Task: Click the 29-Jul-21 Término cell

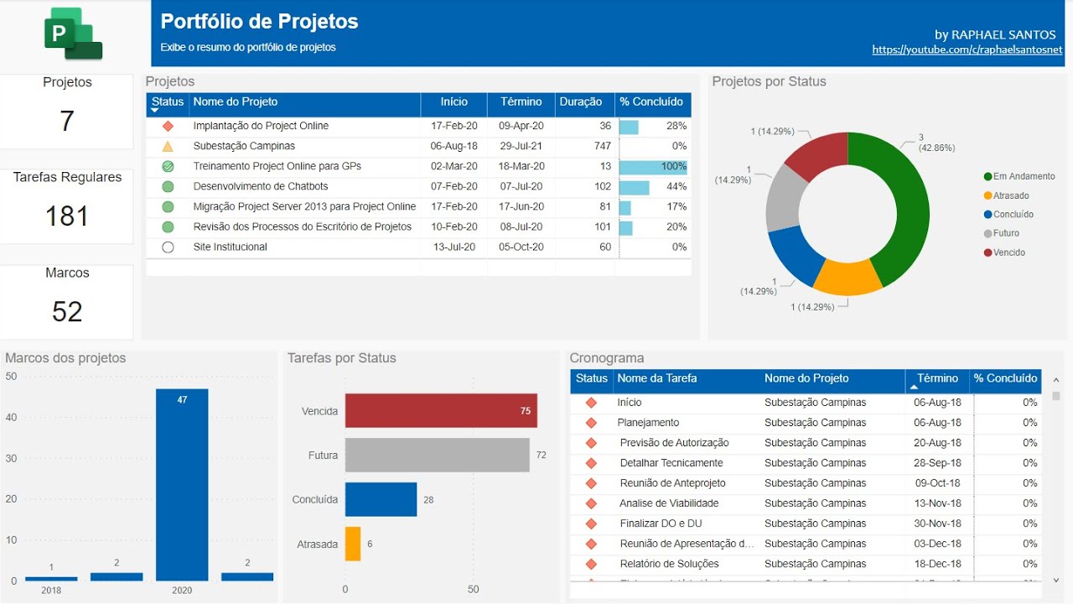Action: pos(521,146)
